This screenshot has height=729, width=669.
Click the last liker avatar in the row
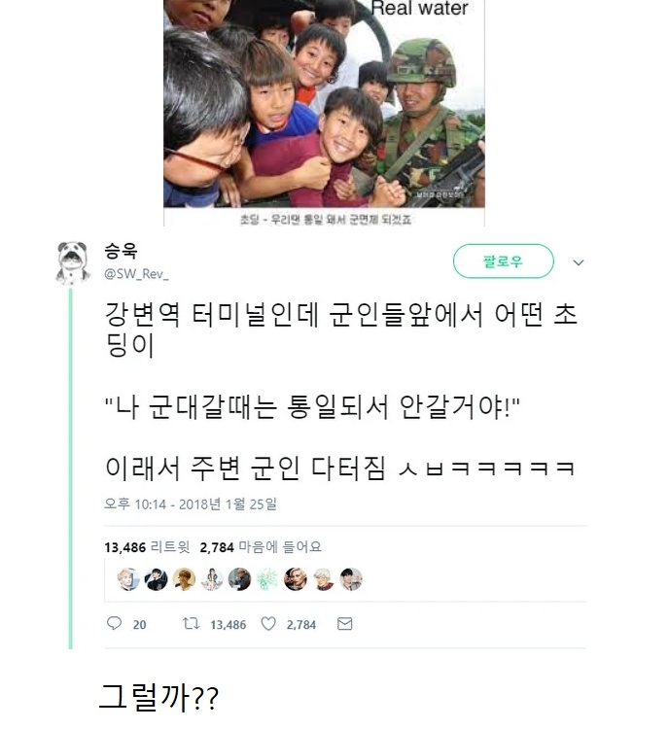(x=351, y=579)
